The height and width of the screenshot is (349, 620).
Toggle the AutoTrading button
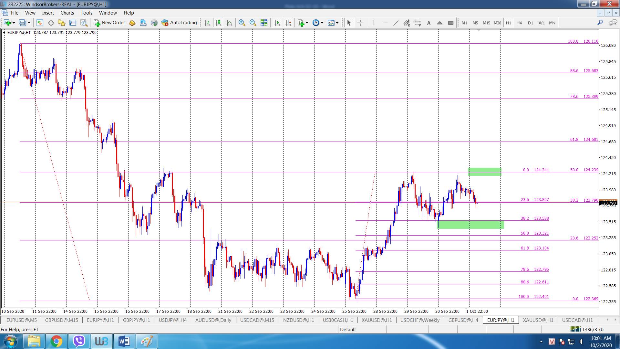(x=179, y=23)
